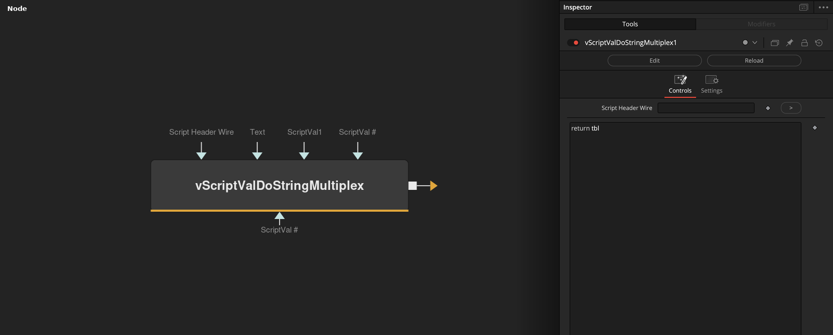Click the Reload button
This screenshot has width=833, height=335.
coord(754,60)
